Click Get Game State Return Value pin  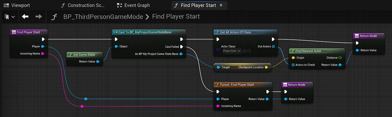[98, 61]
